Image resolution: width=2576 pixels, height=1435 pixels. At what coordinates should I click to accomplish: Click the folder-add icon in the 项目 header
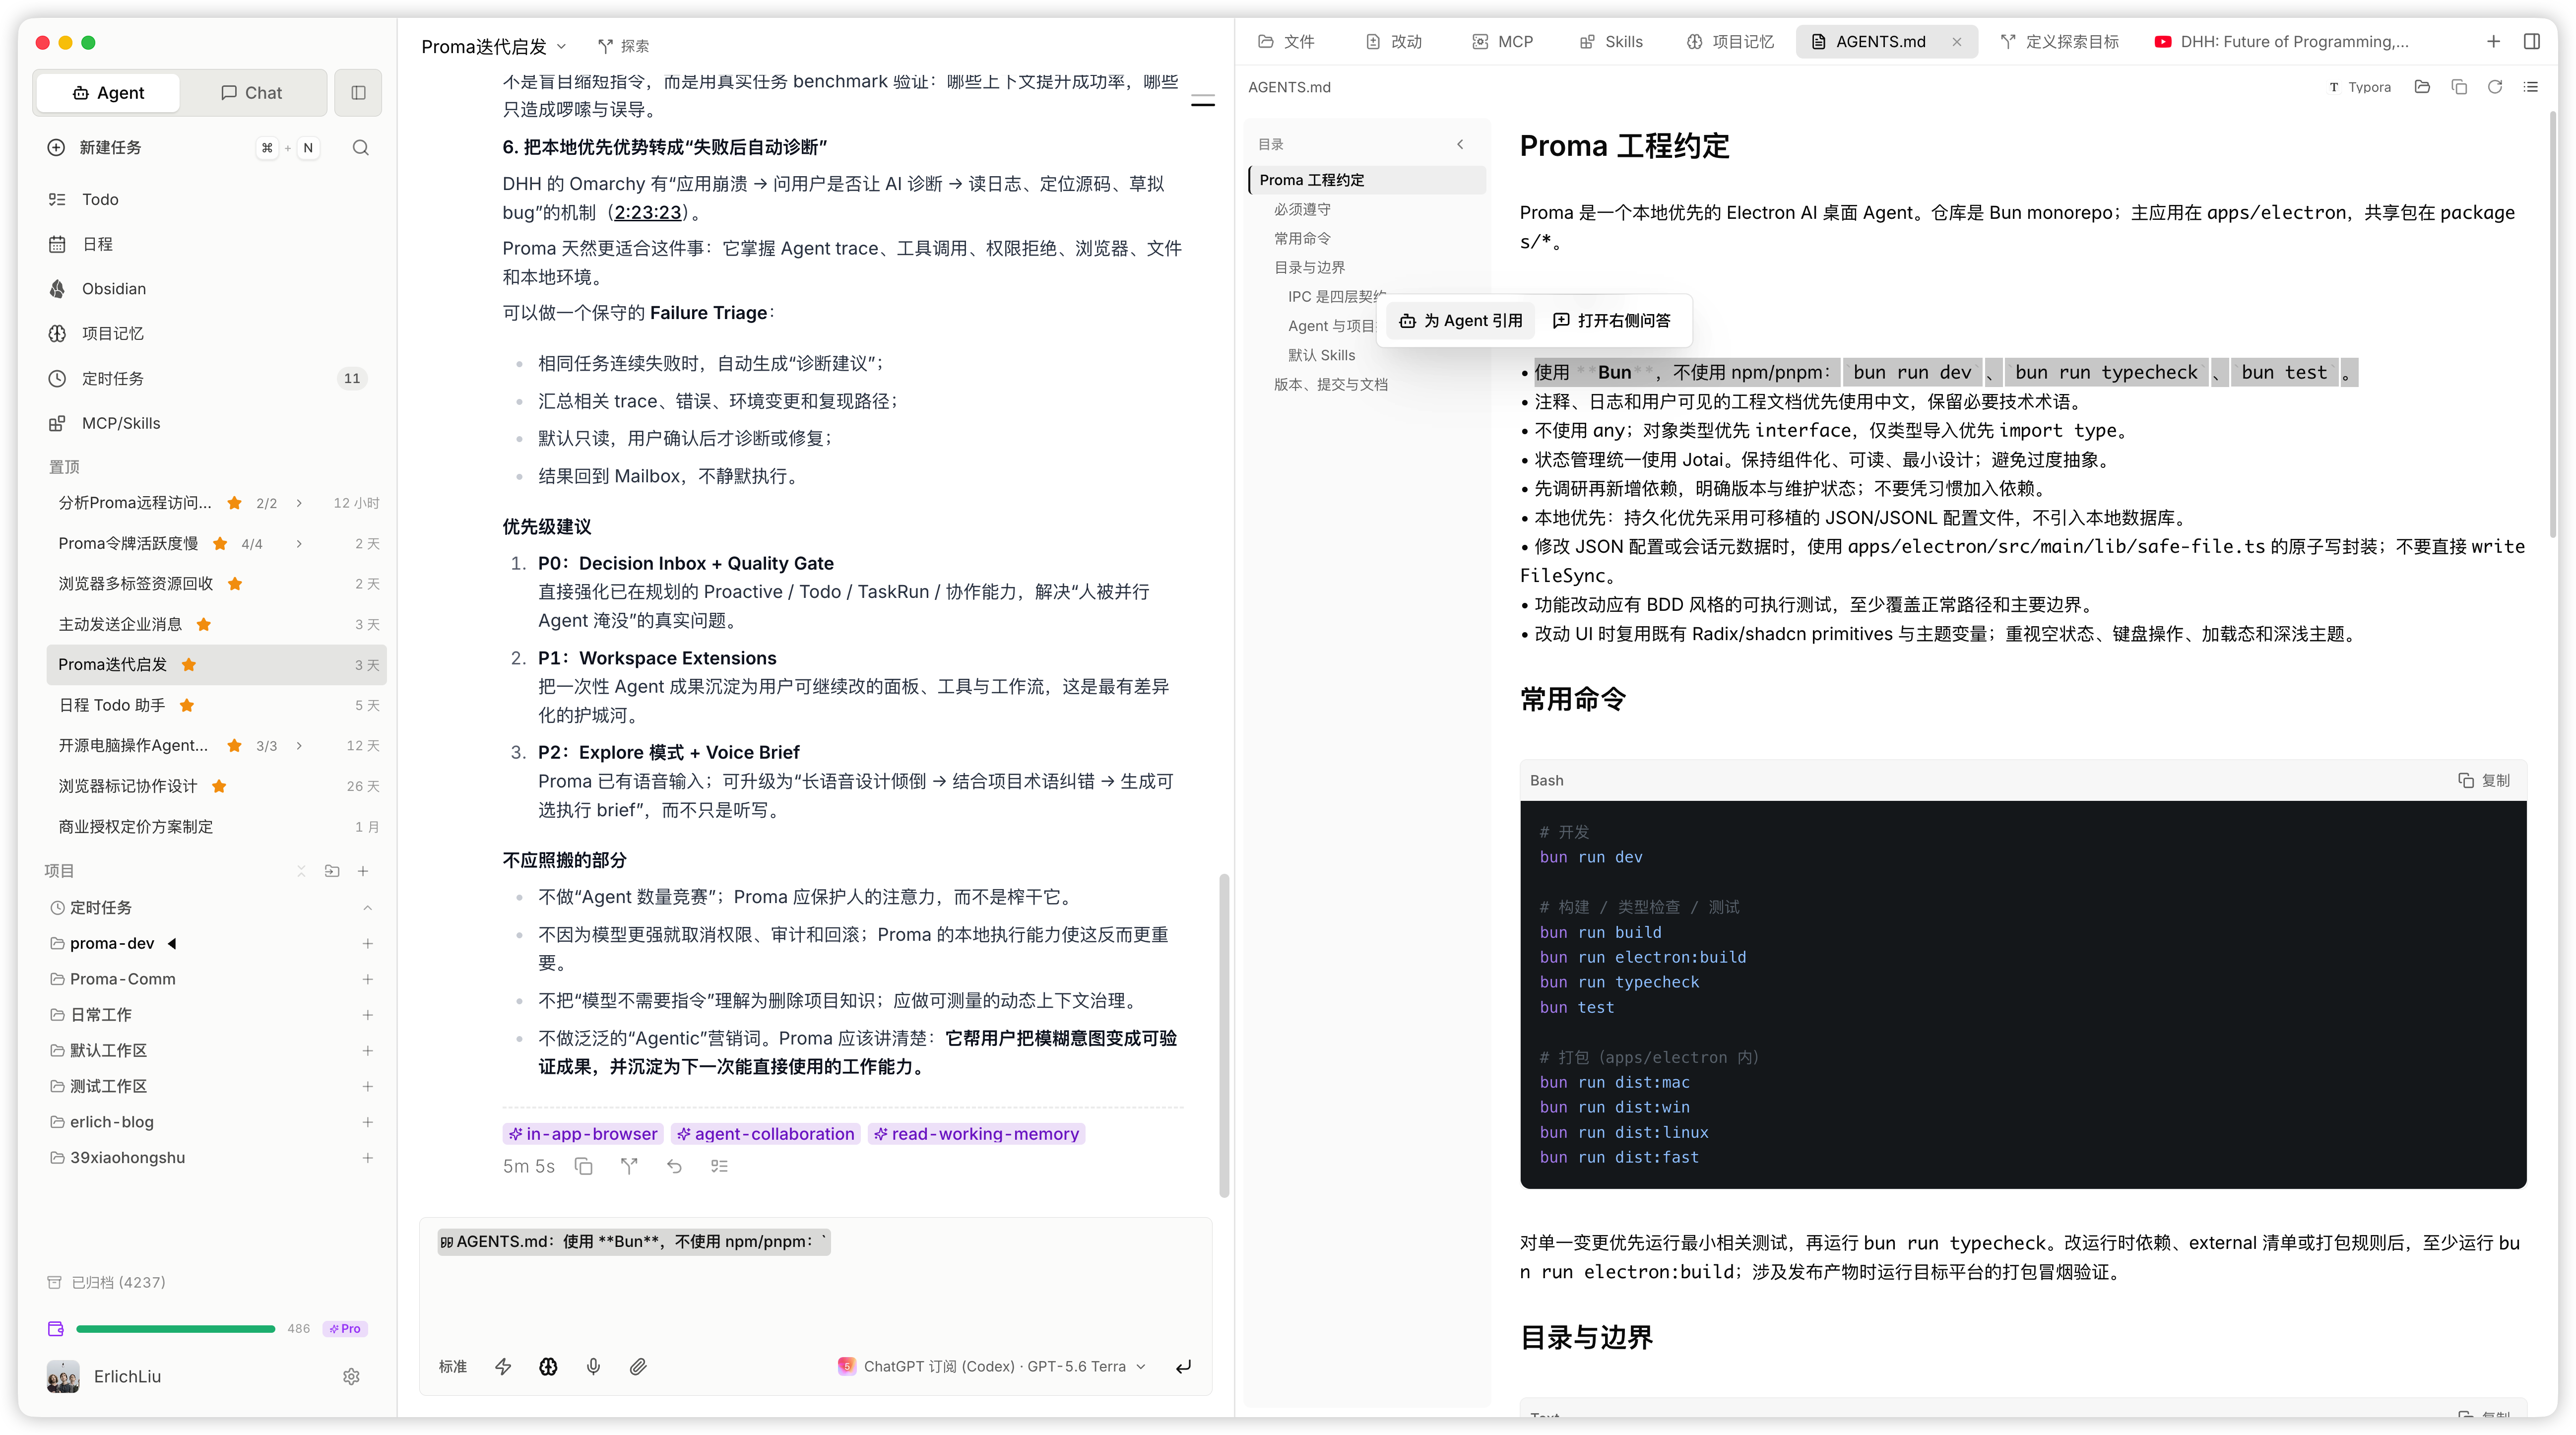click(x=332, y=871)
